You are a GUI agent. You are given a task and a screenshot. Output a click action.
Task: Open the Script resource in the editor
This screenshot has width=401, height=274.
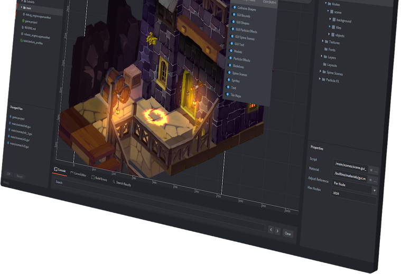click(x=371, y=170)
